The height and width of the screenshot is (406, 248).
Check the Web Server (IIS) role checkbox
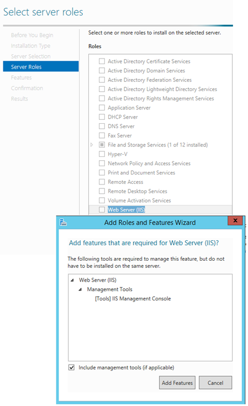coord(102,209)
